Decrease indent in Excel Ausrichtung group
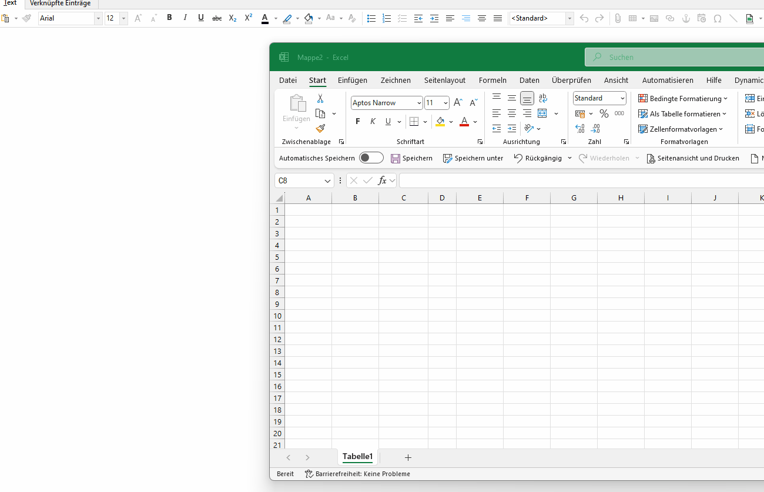This screenshot has width=764, height=492. tap(497, 129)
